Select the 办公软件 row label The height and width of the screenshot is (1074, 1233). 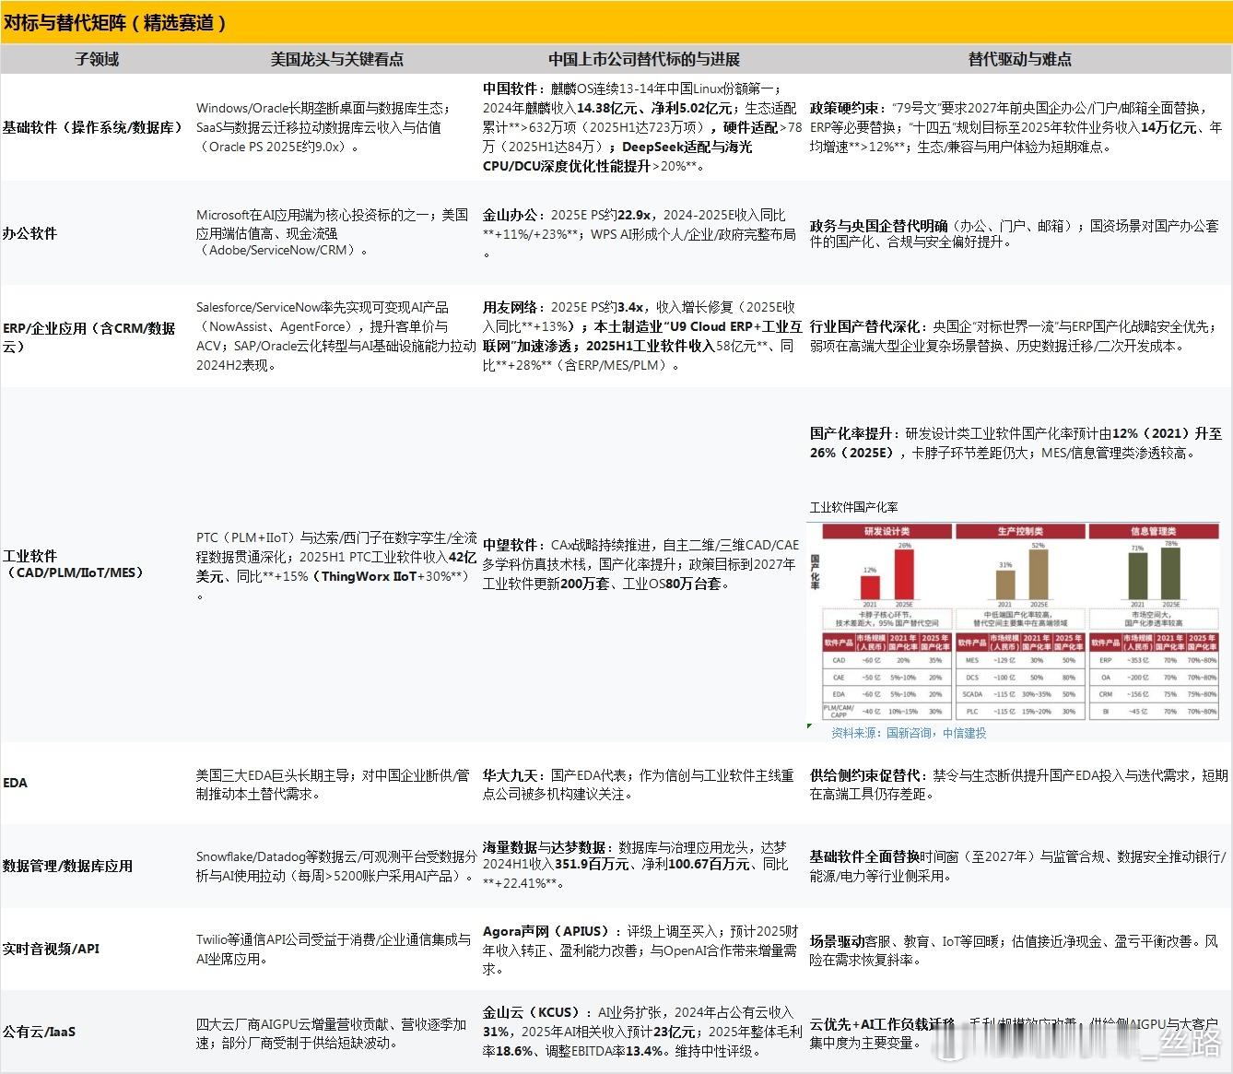tap(29, 233)
